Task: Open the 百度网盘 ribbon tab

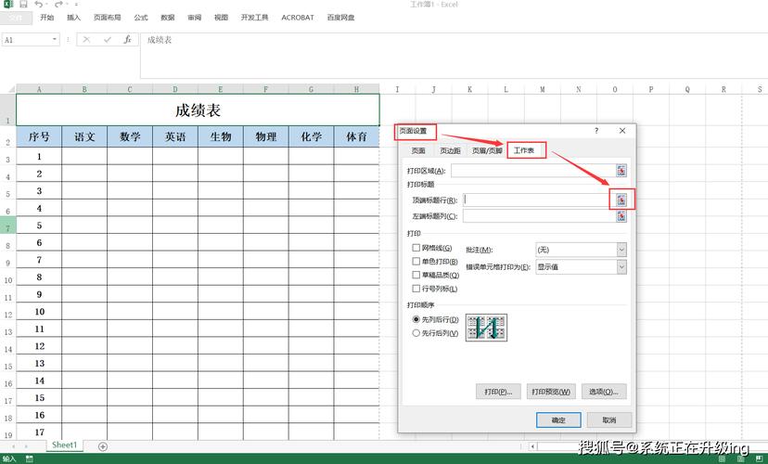Action: [341, 18]
